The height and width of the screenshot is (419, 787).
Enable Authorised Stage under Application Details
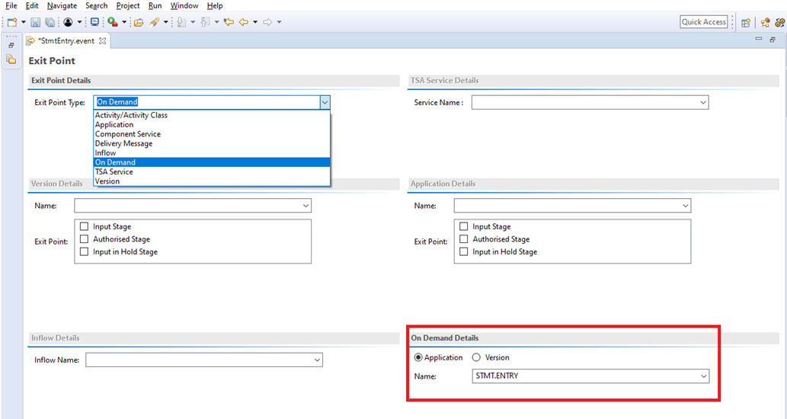coord(464,239)
